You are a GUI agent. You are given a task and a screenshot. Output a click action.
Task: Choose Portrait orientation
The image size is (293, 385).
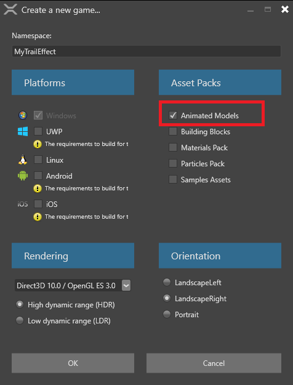[x=167, y=314]
